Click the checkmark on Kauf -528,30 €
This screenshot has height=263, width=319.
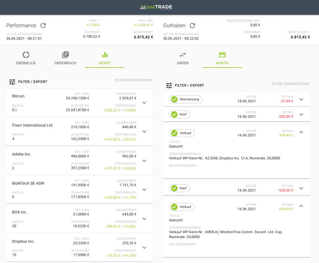click(174, 188)
